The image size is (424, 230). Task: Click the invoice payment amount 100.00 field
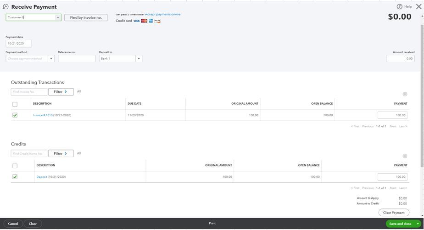click(392, 115)
